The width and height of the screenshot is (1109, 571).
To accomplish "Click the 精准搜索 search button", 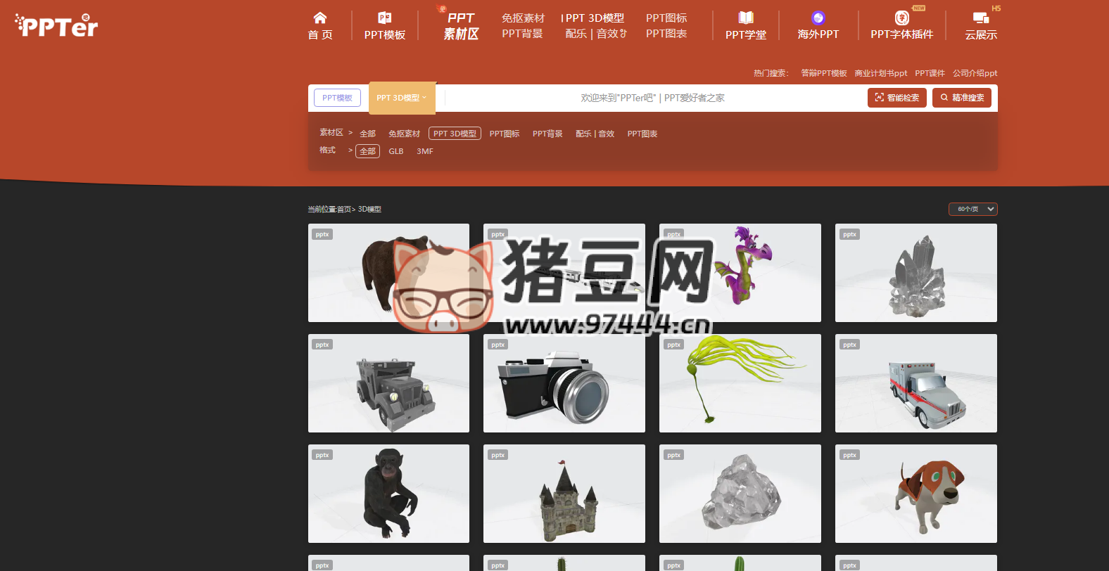I will click(962, 98).
